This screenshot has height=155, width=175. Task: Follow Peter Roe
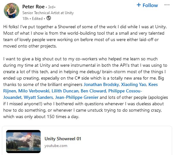coord(147,5)
